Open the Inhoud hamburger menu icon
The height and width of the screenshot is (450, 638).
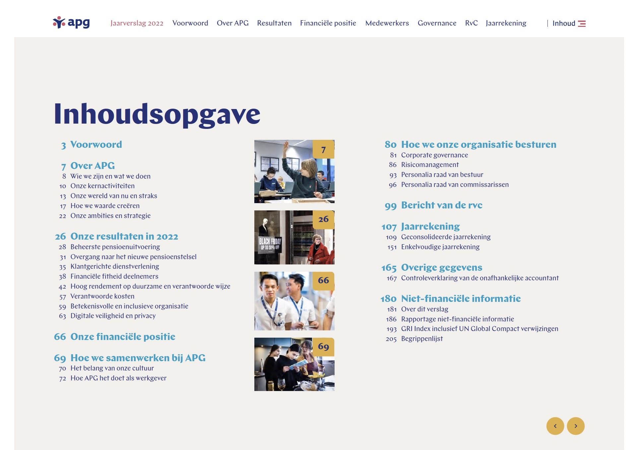click(x=582, y=24)
